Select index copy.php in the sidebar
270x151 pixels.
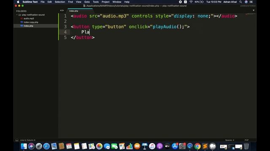[x=31, y=22]
